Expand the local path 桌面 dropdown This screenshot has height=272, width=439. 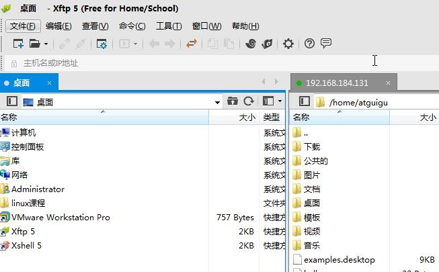pos(217,102)
